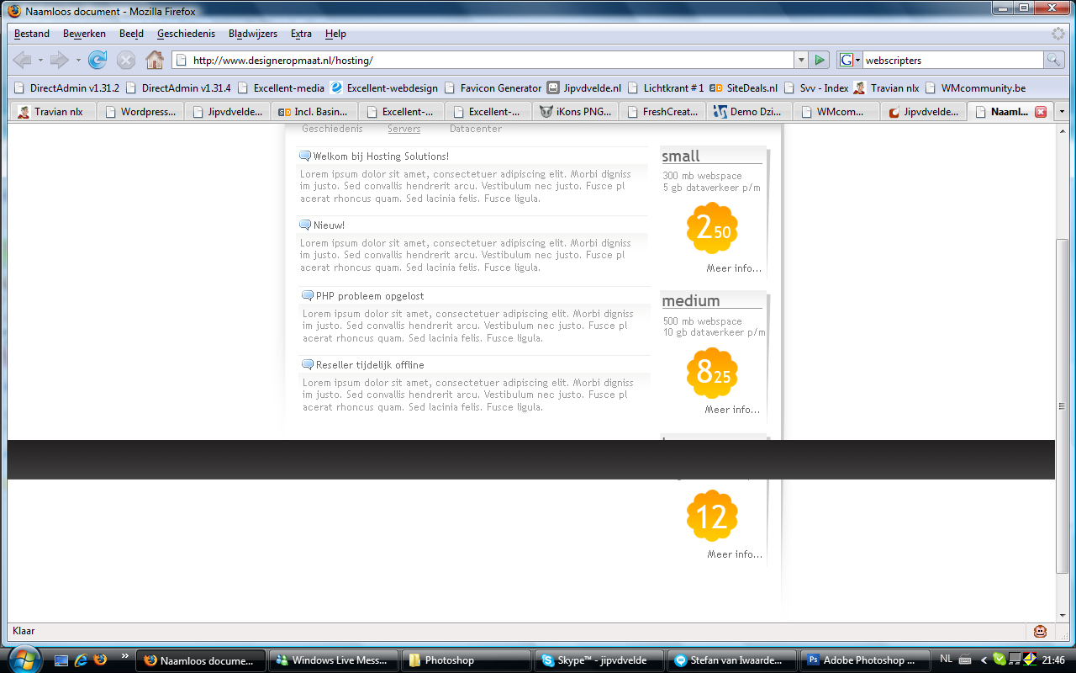The width and height of the screenshot is (1076, 673).
Task: Open the Beeld menu
Action: point(131,34)
